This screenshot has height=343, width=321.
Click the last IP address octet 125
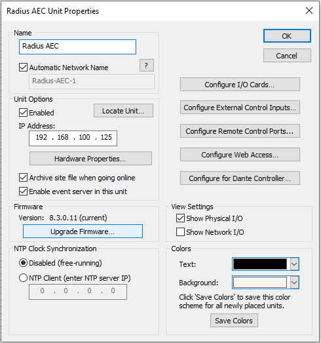pos(106,137)
